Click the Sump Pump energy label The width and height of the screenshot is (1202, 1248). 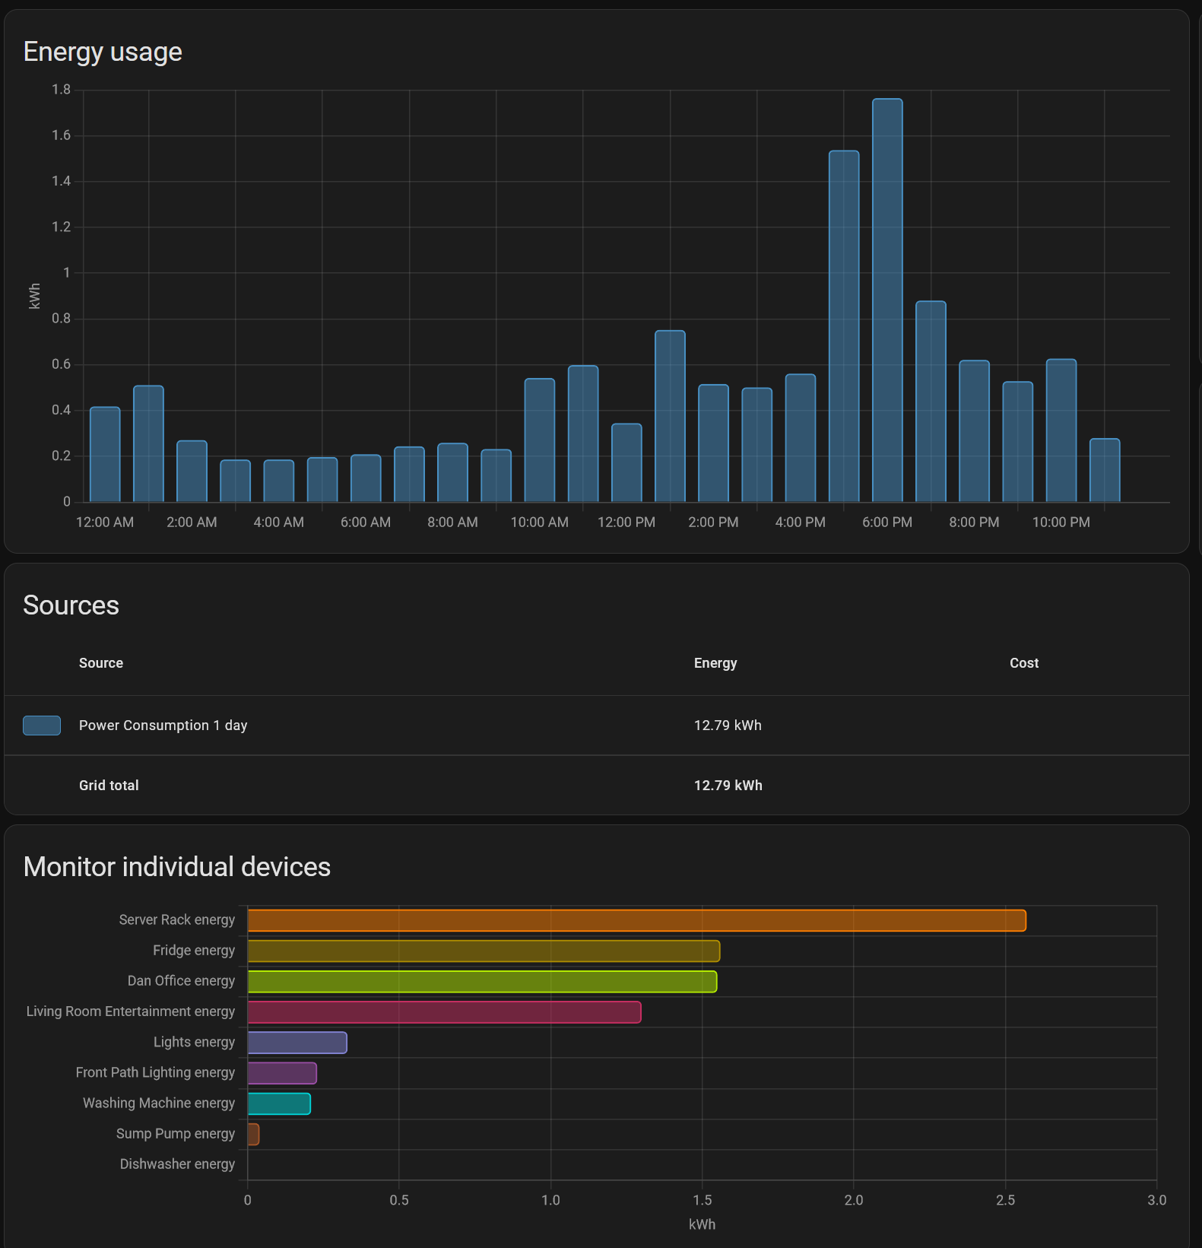click(x=176, y=1134)
